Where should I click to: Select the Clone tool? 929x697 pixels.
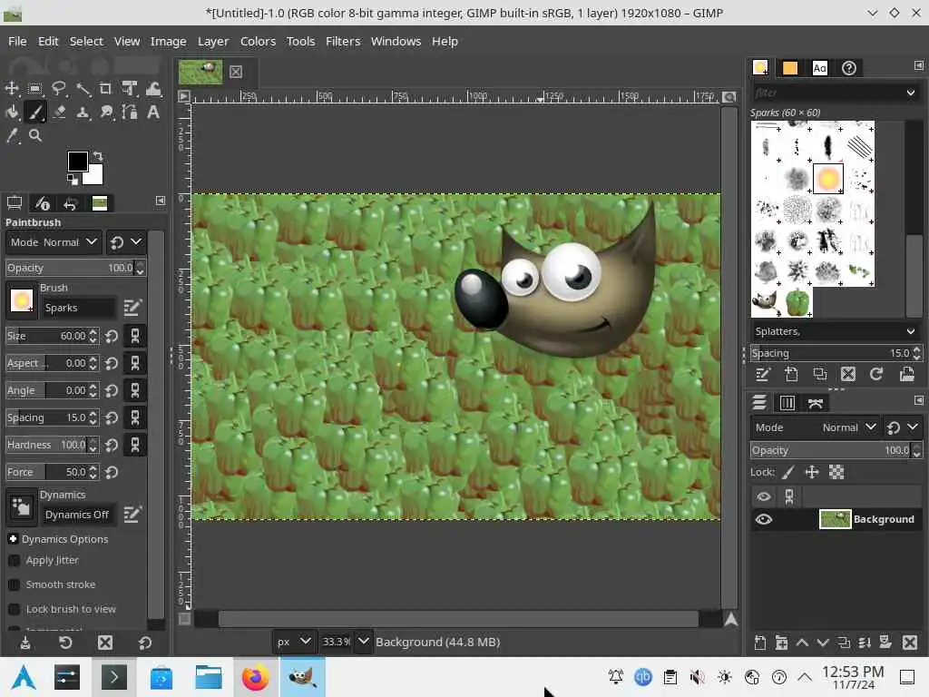click(x=83, y=112)
